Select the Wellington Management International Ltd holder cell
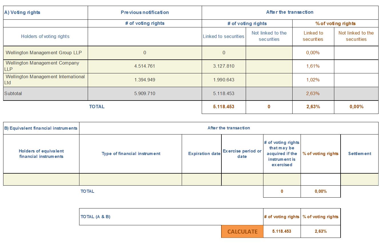 pyautogui.click(x=45, y=80)
